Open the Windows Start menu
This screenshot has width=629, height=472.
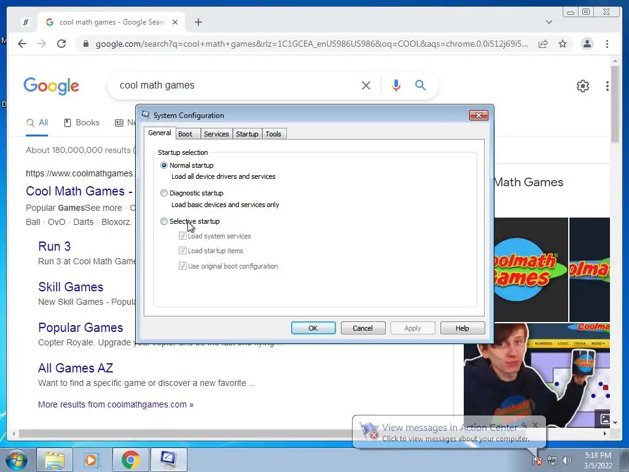(x=17, y=460)
